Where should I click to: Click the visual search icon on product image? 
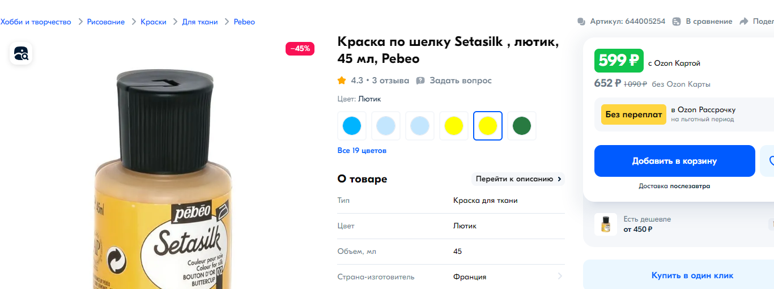pos(21,54)
